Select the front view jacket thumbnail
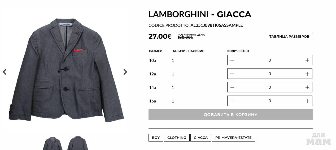The height and width of the screenshot is (150, 336). click(53, 144)
